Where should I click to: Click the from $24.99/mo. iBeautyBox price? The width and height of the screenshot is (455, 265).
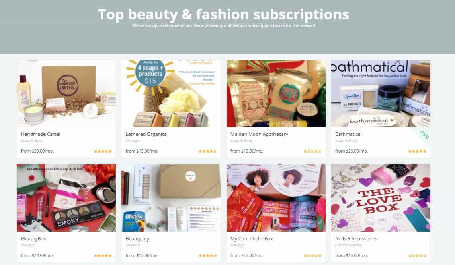(x=37, y=255)
